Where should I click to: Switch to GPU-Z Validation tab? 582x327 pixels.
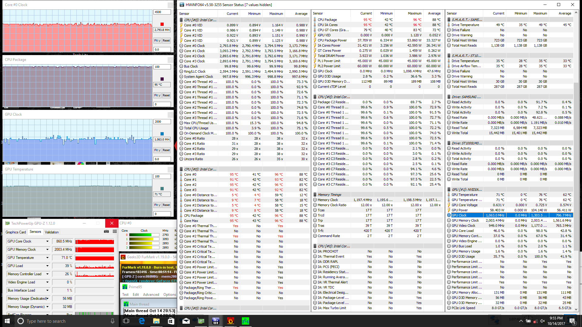(52, 232)
